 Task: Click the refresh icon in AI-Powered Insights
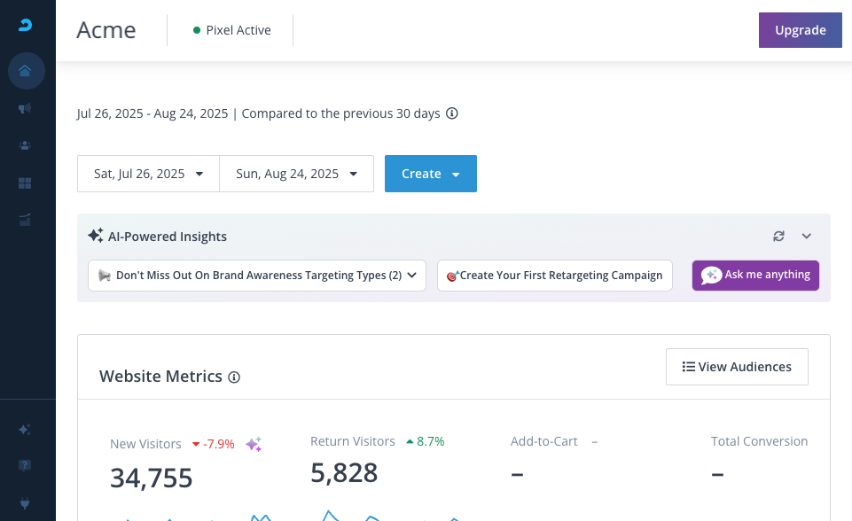(778, 237)
